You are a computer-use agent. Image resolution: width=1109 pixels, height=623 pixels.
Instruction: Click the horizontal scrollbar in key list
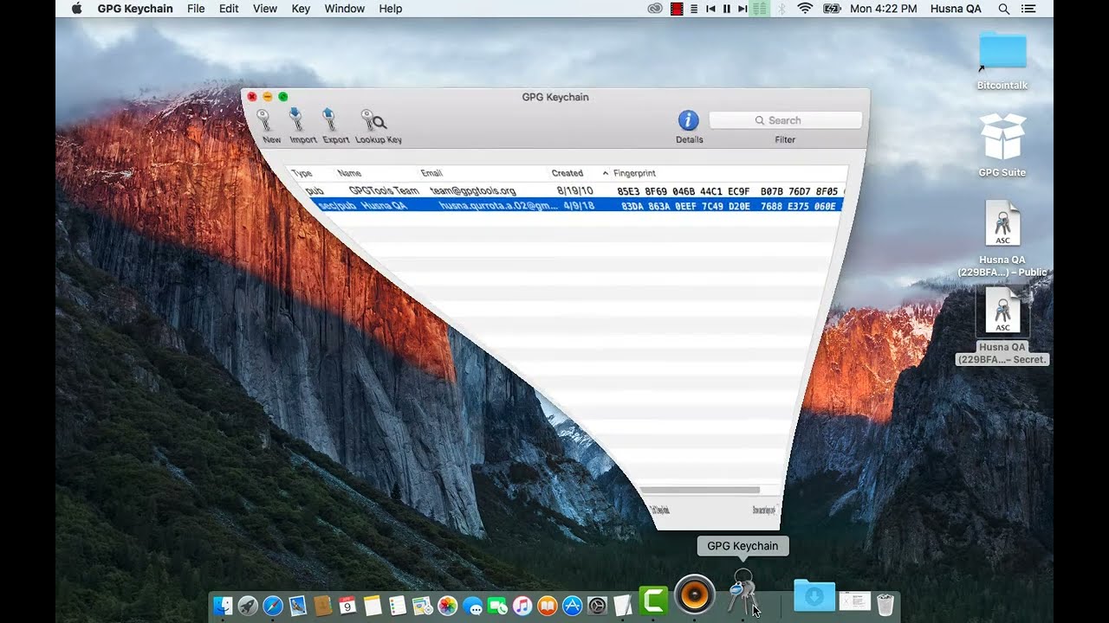point(700,490)
